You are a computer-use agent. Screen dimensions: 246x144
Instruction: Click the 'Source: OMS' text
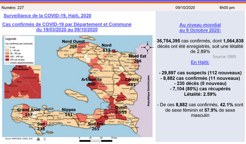coord(225,56)
